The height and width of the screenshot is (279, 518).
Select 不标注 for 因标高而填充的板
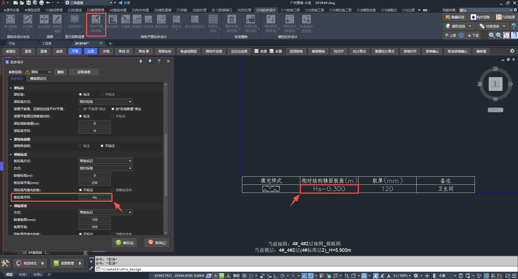tap(80, 190)
